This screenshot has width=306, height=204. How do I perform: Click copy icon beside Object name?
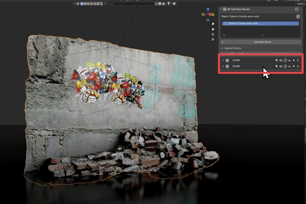pyautogui.click(x=298, y=16)
